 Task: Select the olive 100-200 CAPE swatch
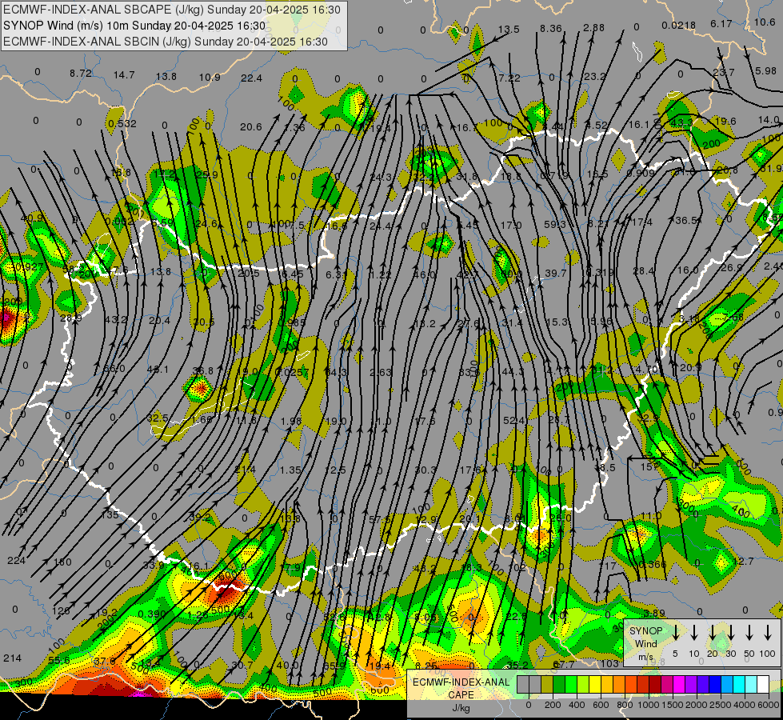(547, 685)
